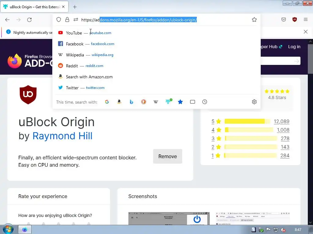The width and height of the screenshot is (313, 234).
Task: Close the uBlock Origin tab
Action: point(63,7)
